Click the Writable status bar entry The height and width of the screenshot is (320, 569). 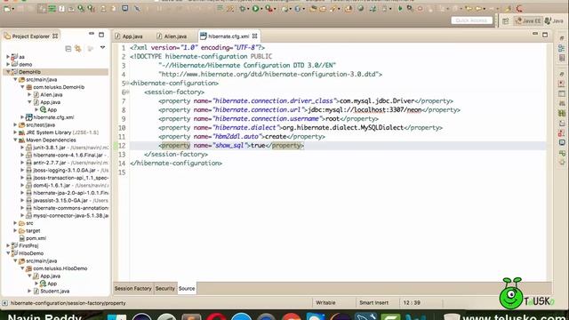click(x=325, y=302)
